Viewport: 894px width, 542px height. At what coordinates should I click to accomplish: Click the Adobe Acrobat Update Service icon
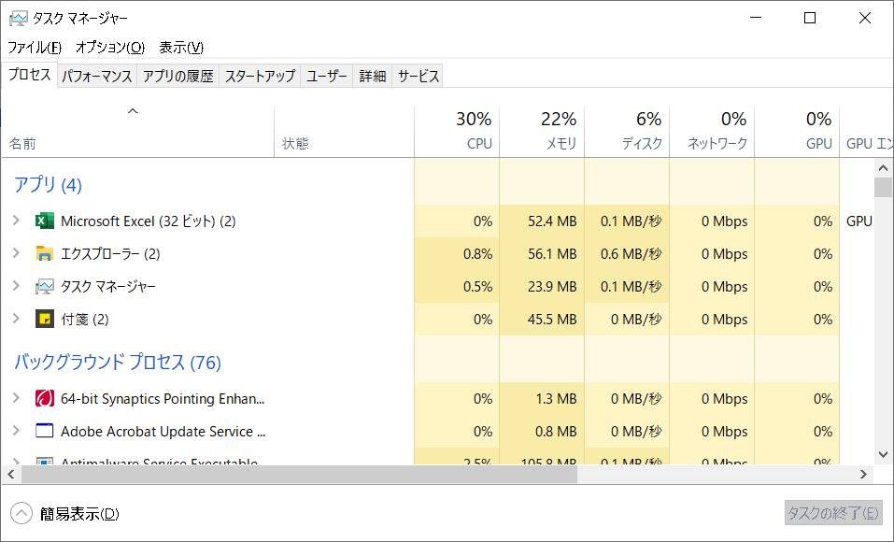pyautogui.click(x=45, y=431)
